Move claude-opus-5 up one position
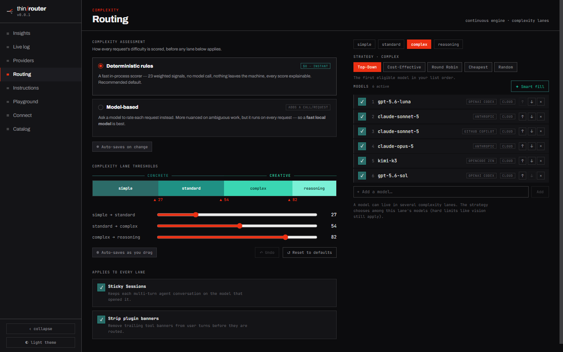 point(522,146)
